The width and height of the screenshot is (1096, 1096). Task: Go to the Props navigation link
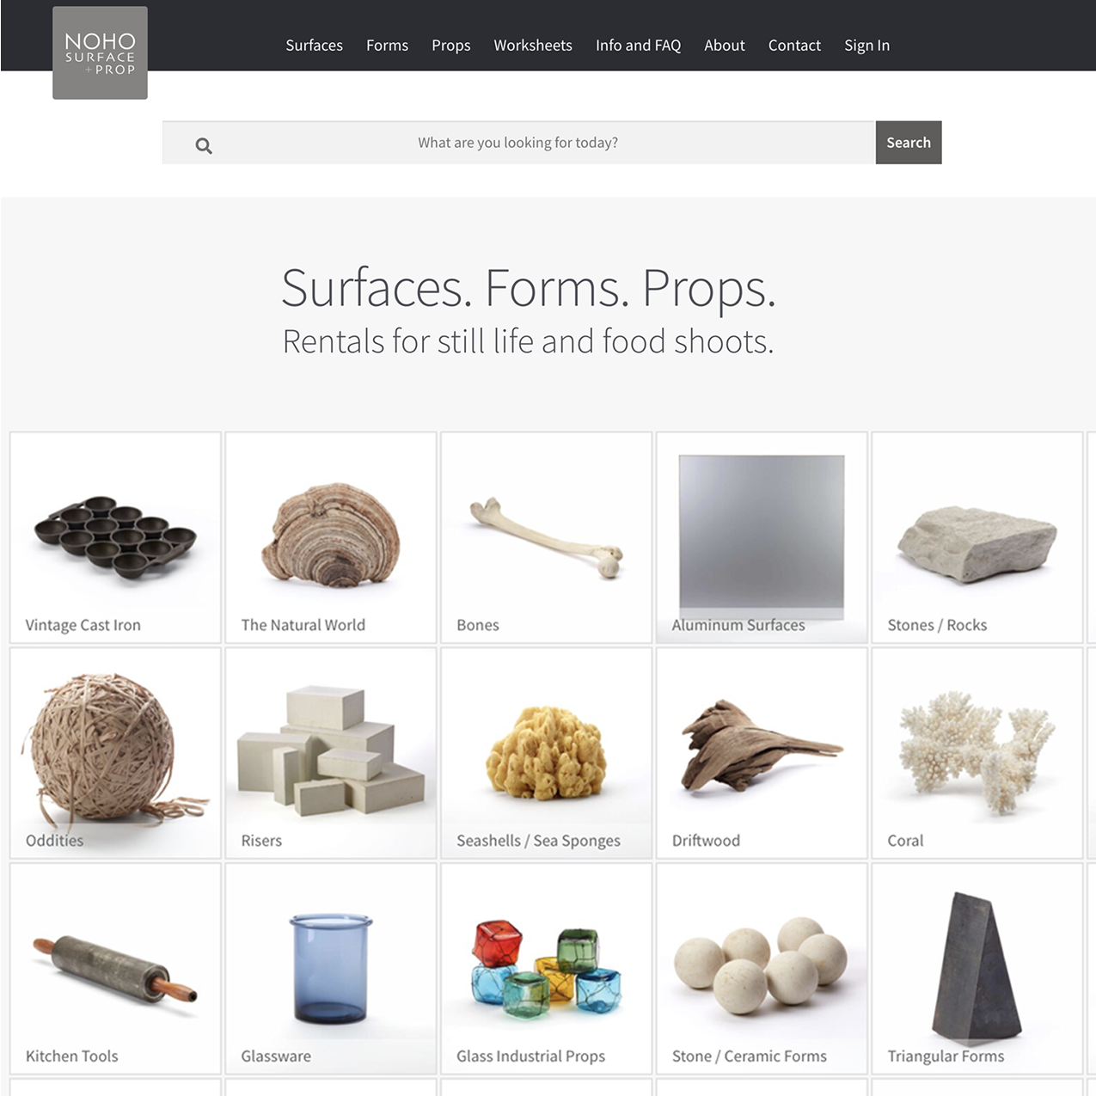pos(450,46)
